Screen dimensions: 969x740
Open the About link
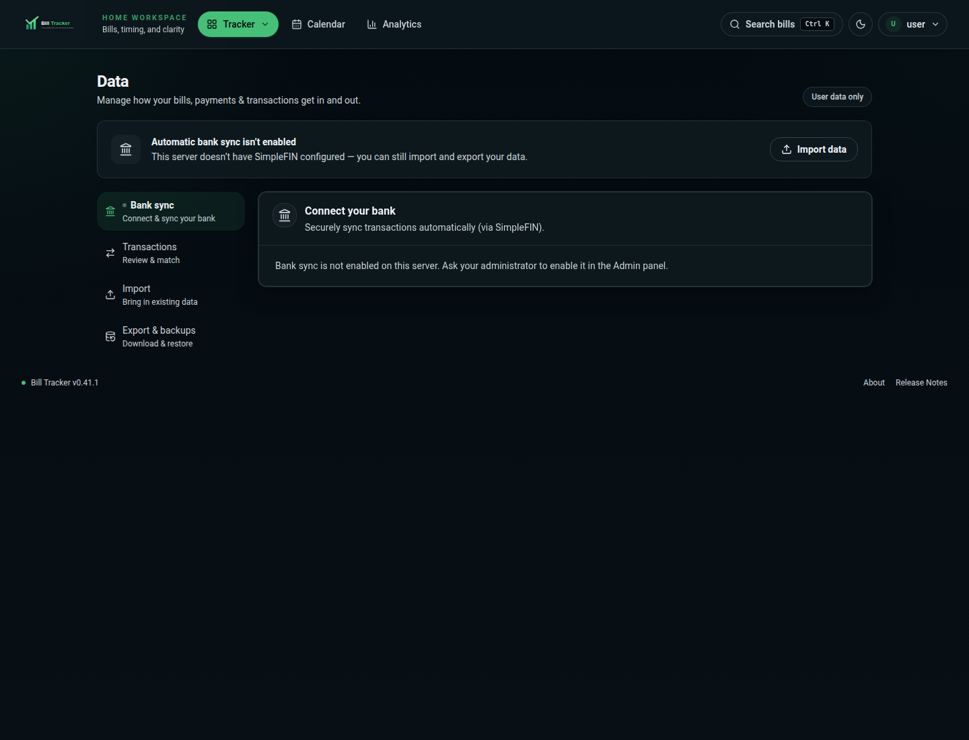coord(874,383)
